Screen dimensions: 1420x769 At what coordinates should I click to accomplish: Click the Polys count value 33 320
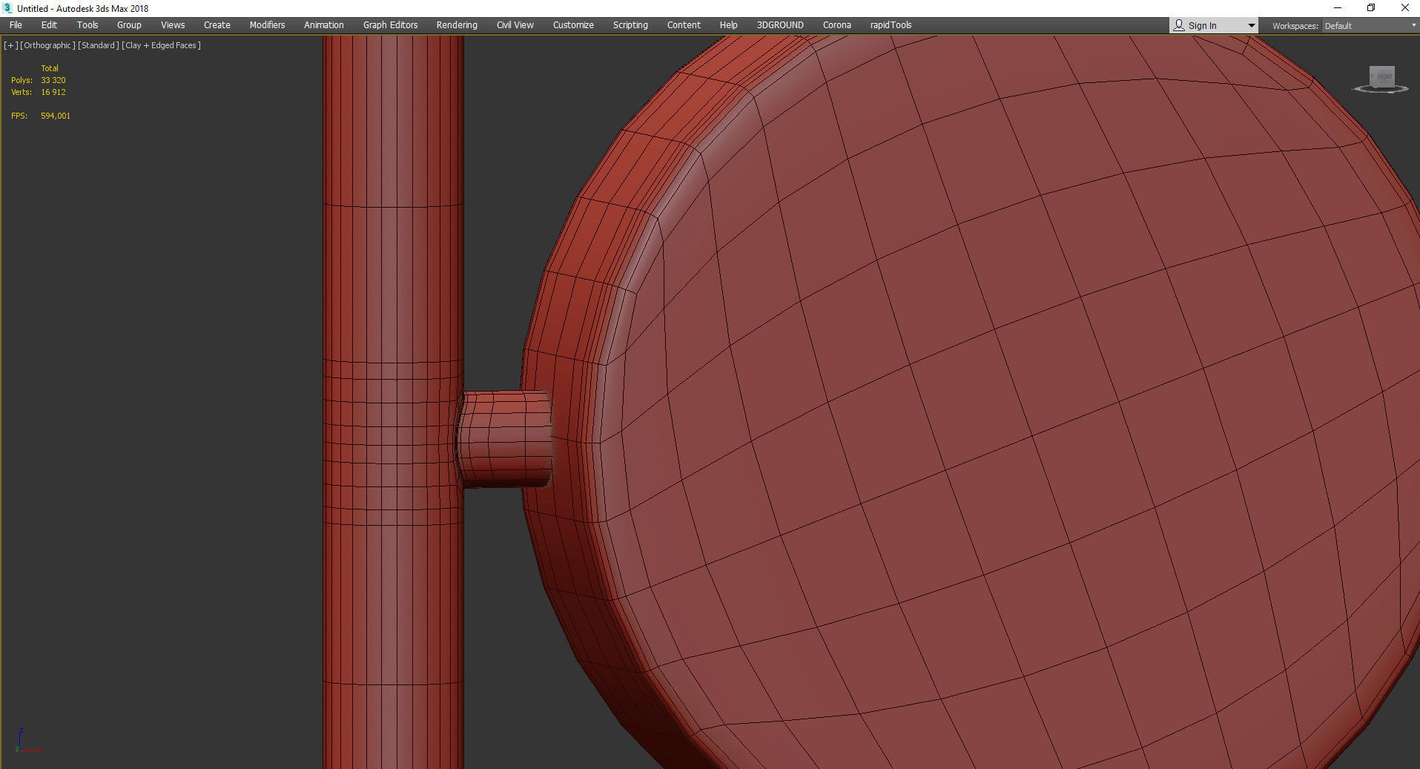pos(53,80)
